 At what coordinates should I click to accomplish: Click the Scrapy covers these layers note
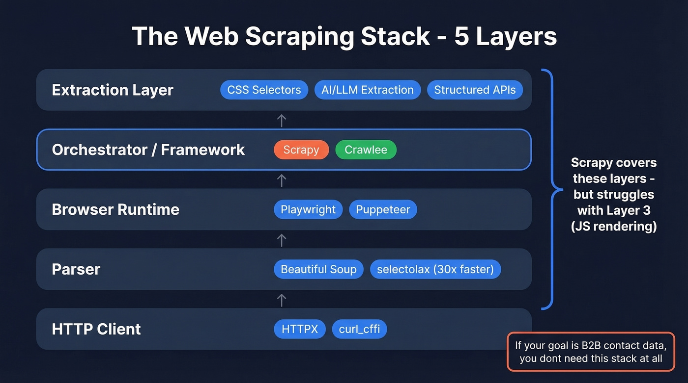tap(614, 194)
